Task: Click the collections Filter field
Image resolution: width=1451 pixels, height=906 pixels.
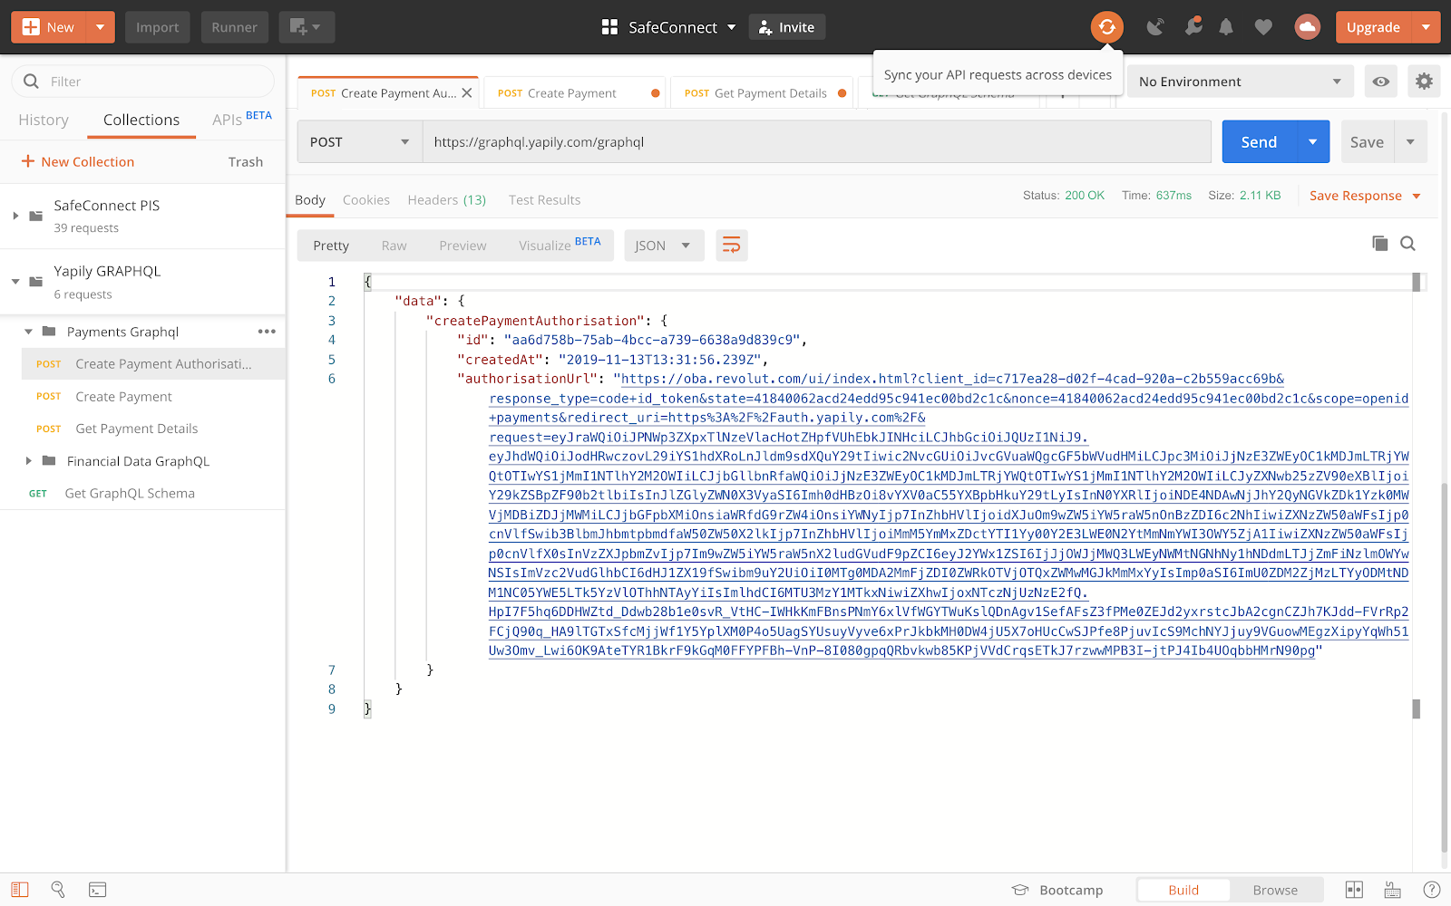Action: pyautogui.click(x=143, y=82)
